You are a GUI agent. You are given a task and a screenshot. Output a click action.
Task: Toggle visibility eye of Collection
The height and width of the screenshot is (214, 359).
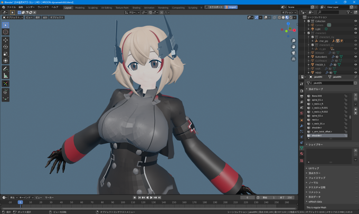pyautogui.click(x=355, y=21)
